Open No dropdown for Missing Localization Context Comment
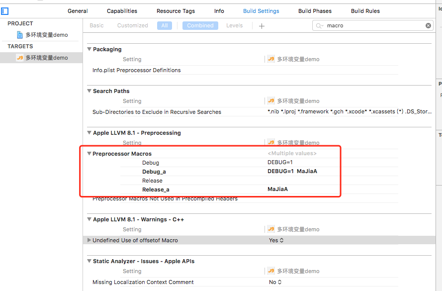The image size is (442, 291). coord(275,282)
